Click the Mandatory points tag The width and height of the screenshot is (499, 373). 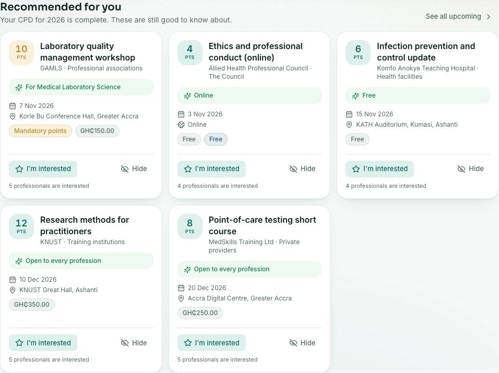pos(40,131)
